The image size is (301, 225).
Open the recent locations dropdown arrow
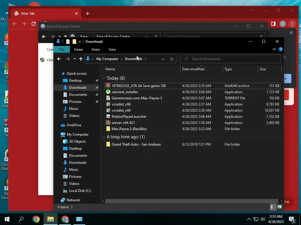point(75,59)
